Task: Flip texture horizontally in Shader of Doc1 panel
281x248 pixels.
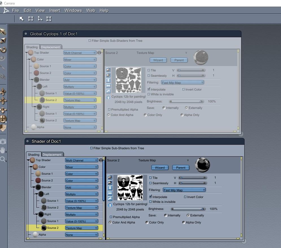Action: coord(110,193)
